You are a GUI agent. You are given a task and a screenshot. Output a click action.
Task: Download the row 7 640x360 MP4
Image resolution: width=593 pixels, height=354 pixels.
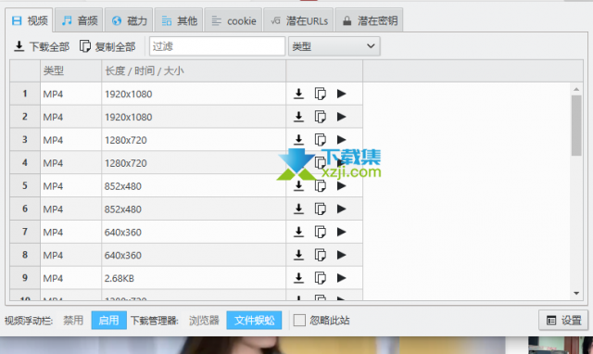point(298,232)
